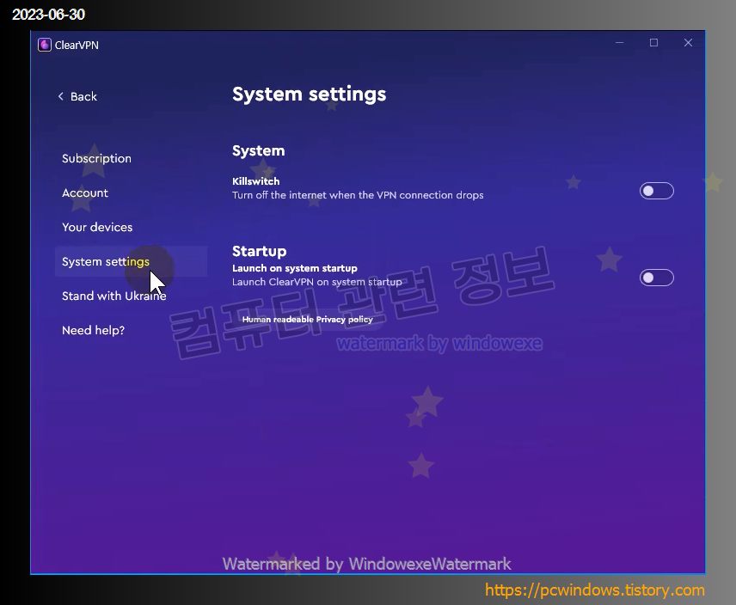
Task: Enable the Killswitch toggle
Action: [656, 191]
